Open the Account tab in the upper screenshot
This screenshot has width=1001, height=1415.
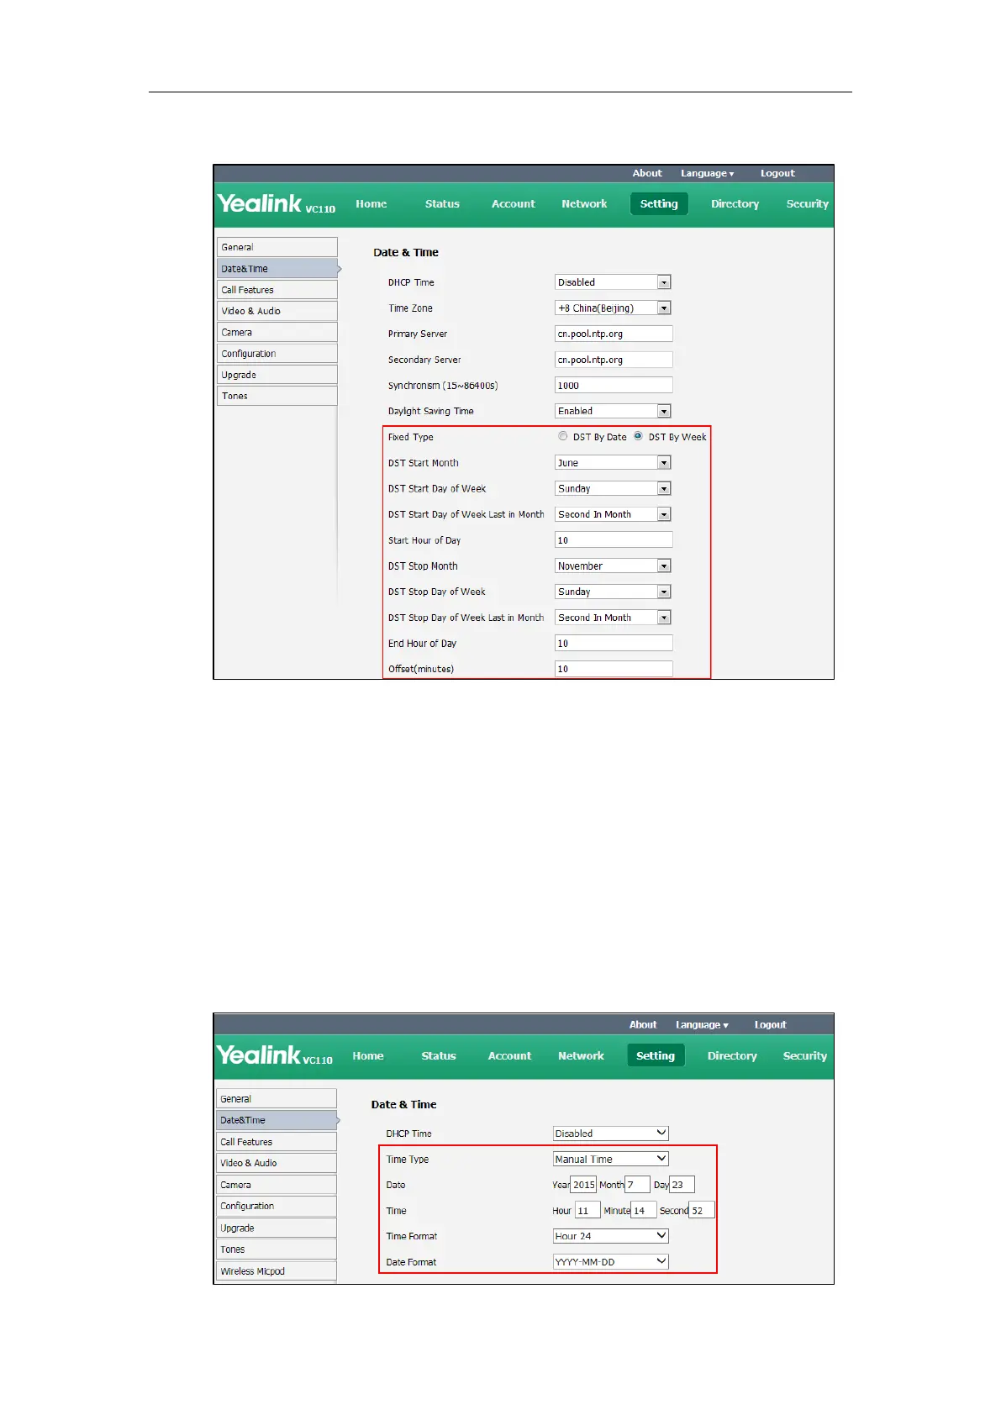tap(513, 204)
